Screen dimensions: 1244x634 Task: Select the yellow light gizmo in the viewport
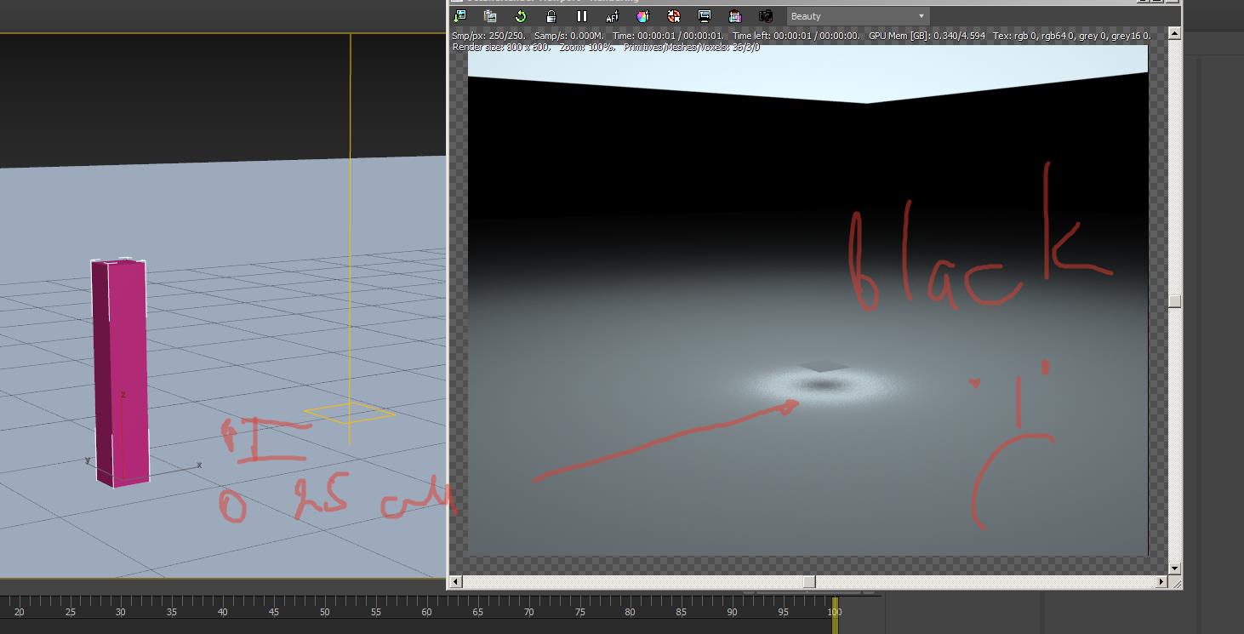click(x=349, y=414)
